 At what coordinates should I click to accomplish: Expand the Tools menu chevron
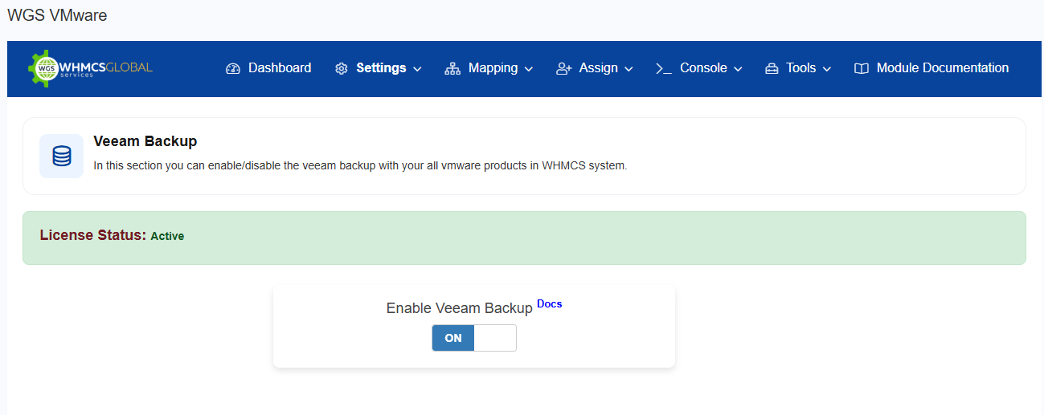tap(827, 69)
